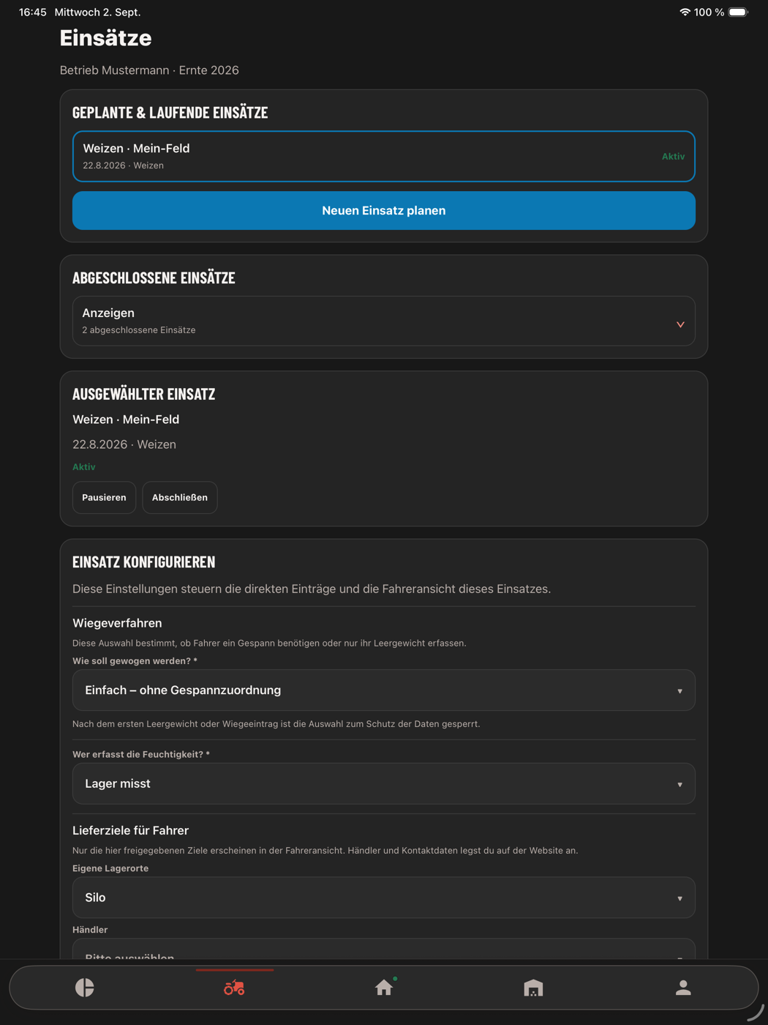This screenshot has width=768, height=1025.
Task: Expand the Anzeigen completed operations row
Action: (384, 321)
